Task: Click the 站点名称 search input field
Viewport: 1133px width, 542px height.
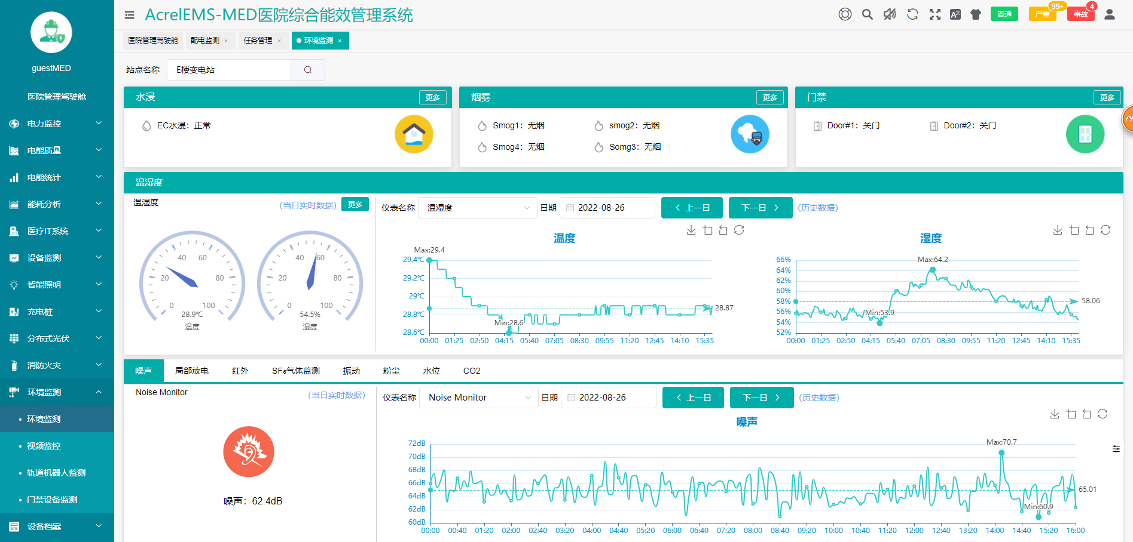Action: point(229,70)
